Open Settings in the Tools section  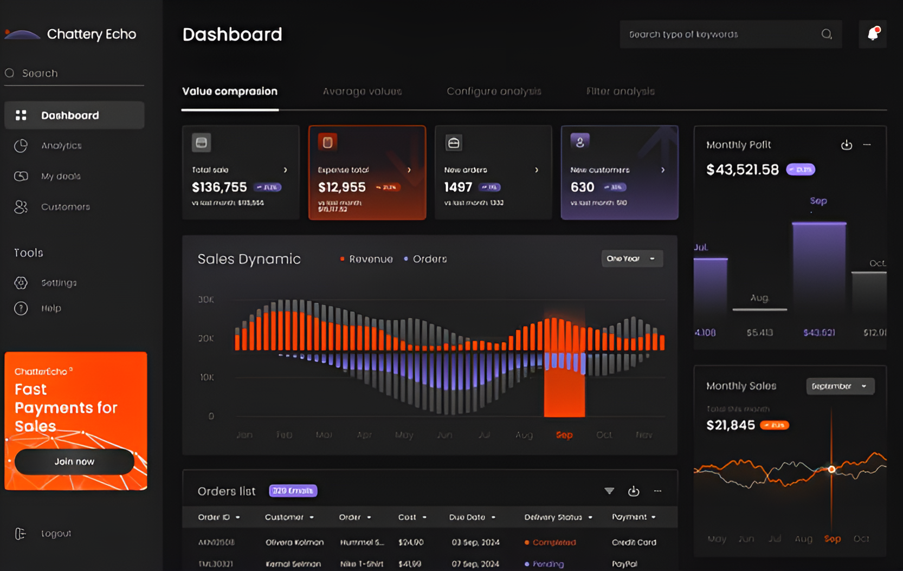[x=59, y=283]
